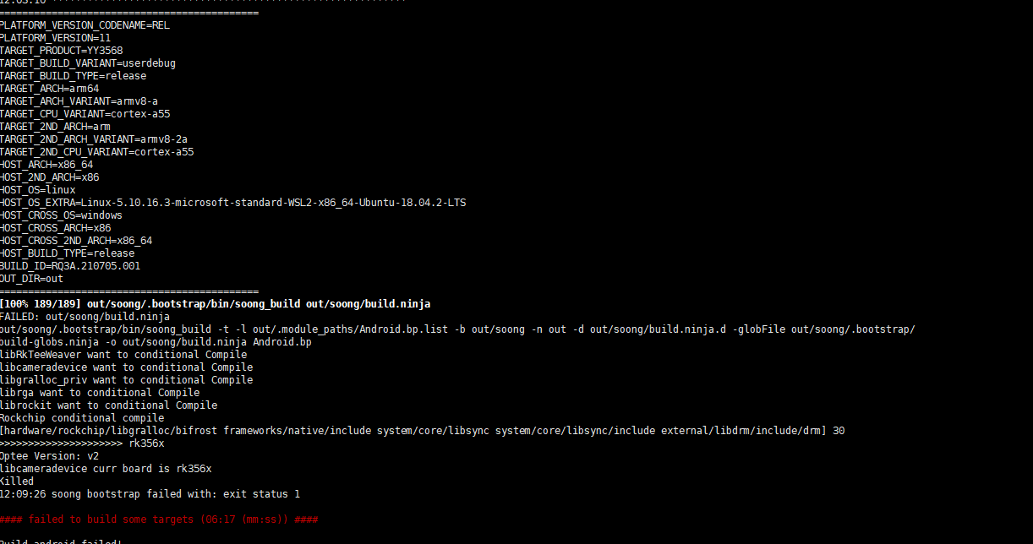Screen dimensions: 1033x544
Task: Click the HOST_CROSS_OS=windows line
Action: (61, 215)
